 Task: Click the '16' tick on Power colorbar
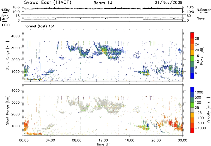[x=197, y=56]
